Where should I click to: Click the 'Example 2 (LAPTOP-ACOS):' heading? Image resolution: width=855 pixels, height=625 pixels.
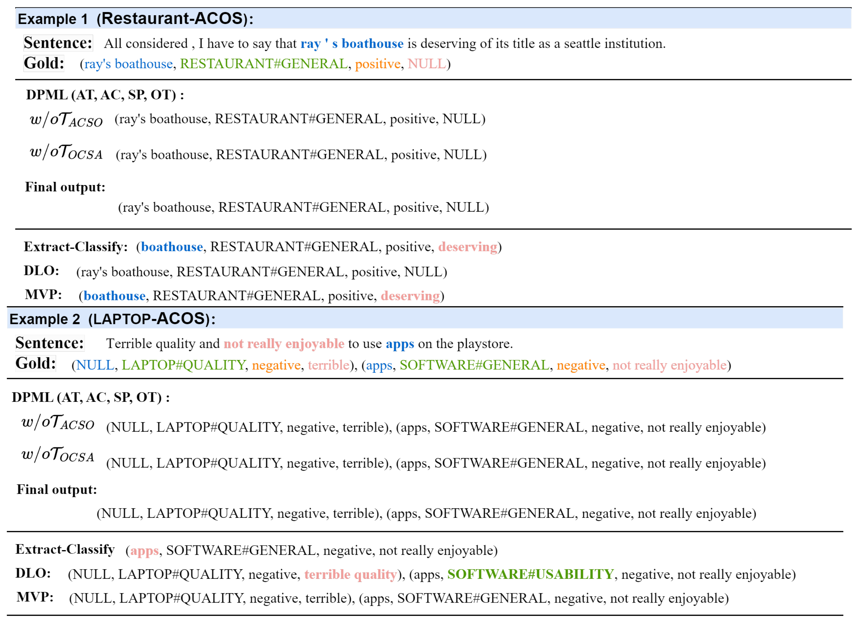coord(112,319)
